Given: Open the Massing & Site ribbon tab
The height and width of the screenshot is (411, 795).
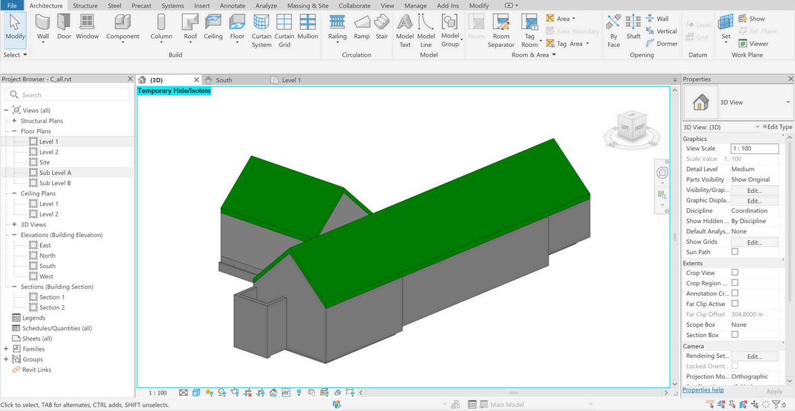Looking at the screenshot, I should pos(308,6).
